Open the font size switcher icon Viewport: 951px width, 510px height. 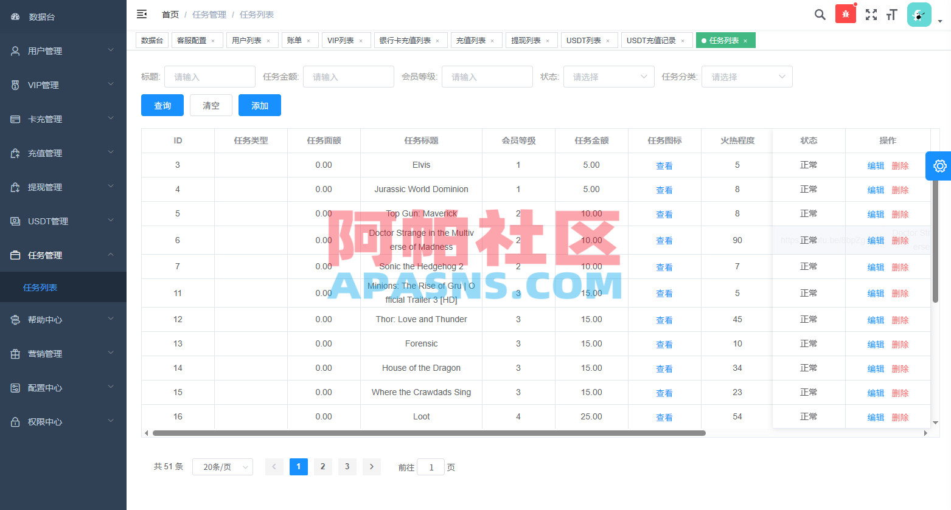click(892, 15)
